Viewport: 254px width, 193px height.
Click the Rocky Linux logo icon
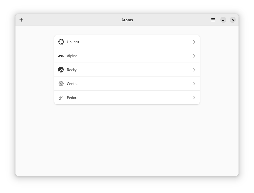[61, 70]
